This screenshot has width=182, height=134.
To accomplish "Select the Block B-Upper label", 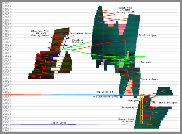I will (168, 103).
